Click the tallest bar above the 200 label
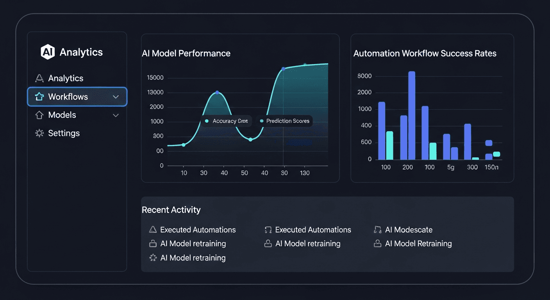The width and height of the screenshot is (550, 300). pyautogui.click(x=411, y=115)
